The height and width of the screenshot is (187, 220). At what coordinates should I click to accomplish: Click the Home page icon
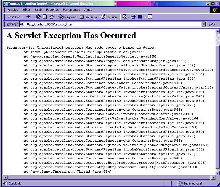coord(52,17)
